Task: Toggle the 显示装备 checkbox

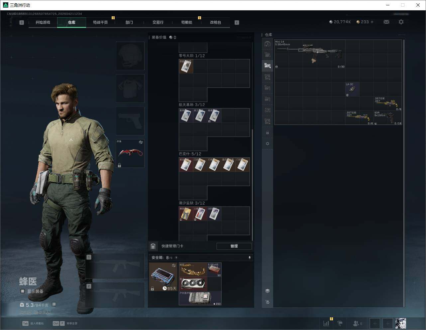Action: click(x=23, y=291)
